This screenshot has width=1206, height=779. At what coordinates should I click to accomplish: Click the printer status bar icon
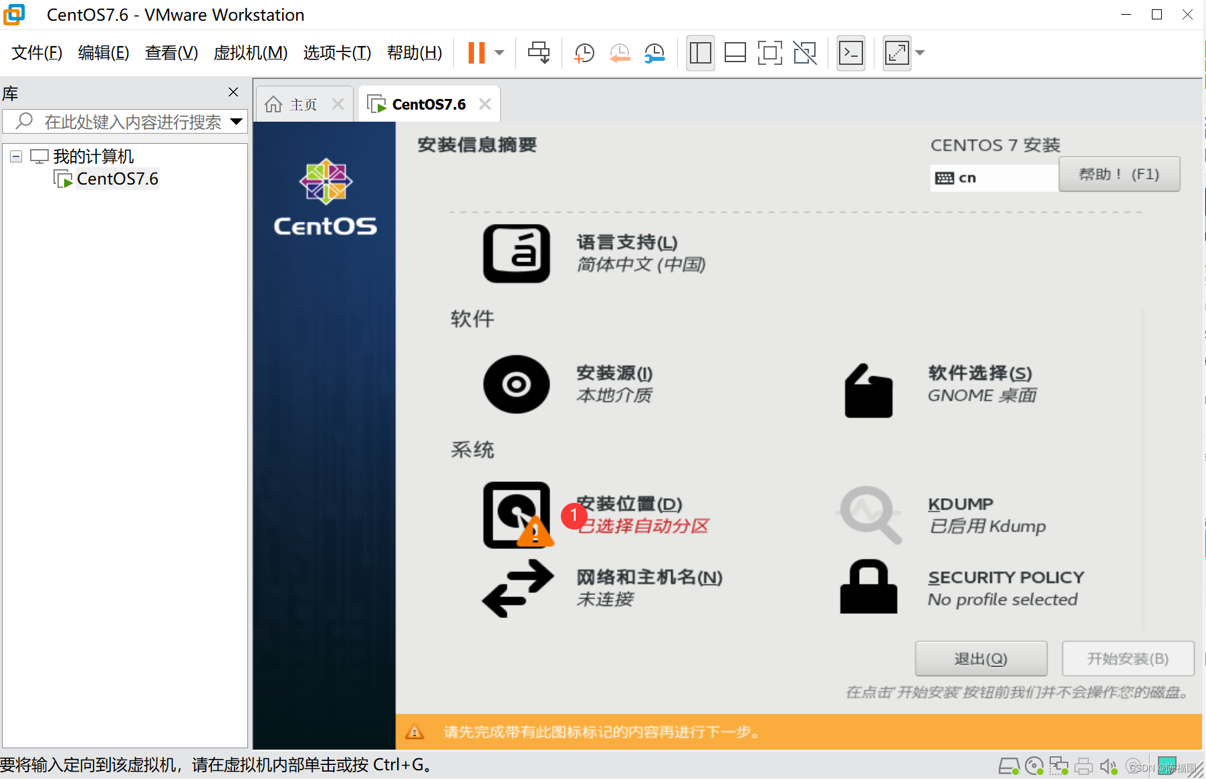coord(1084,766)
